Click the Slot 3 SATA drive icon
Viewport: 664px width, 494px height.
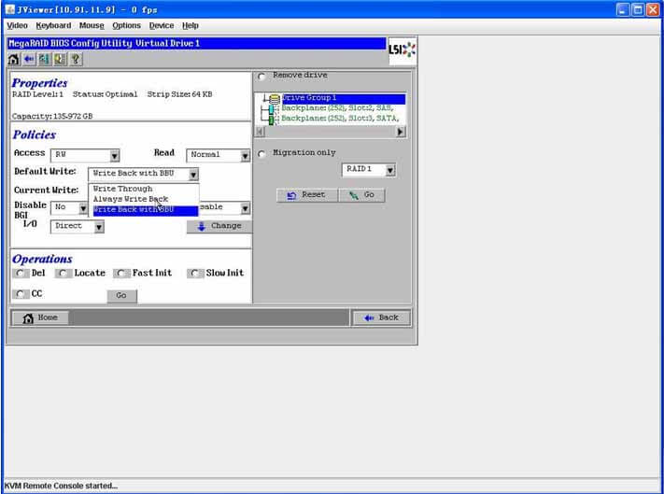(x=274, y=119)
